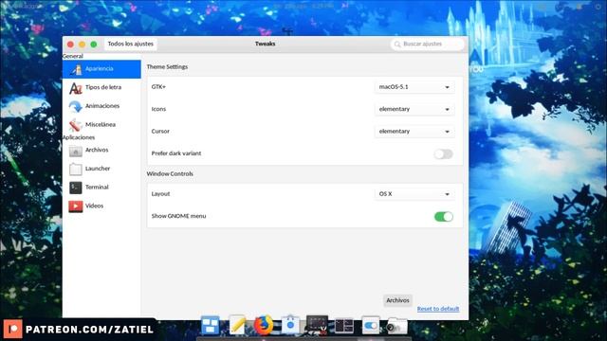Open Tipos de letra settings
The height and width of the screenshot is (341, 607).
pos(101,87)
